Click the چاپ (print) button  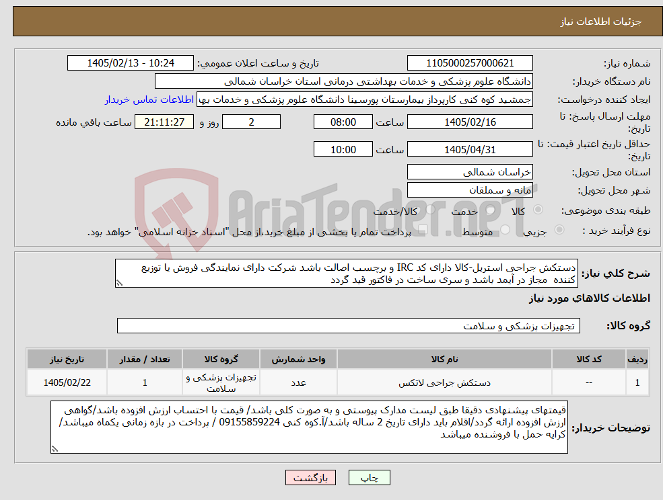click(369, 478)
